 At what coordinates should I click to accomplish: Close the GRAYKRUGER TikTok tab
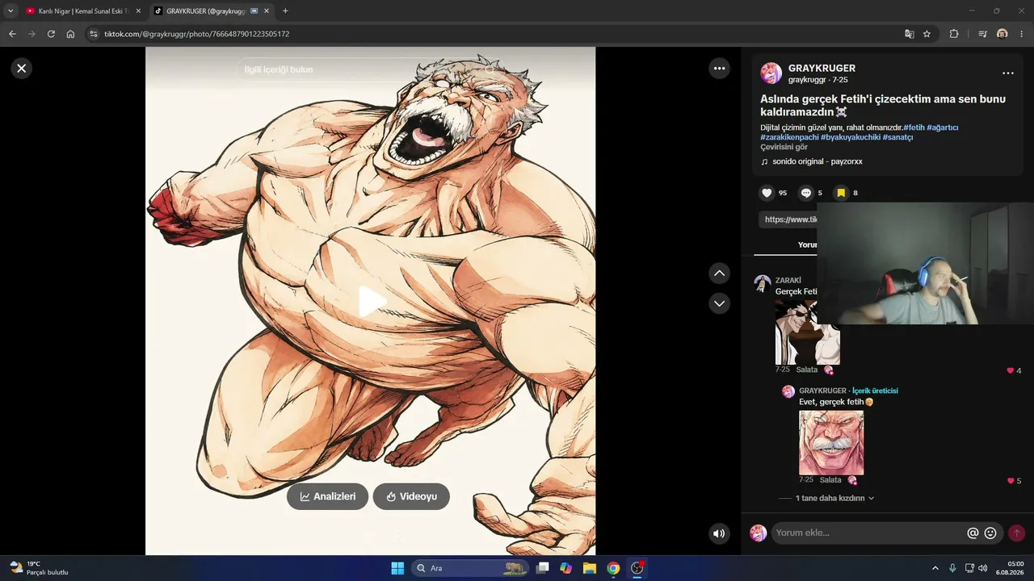tap(267, 10)
